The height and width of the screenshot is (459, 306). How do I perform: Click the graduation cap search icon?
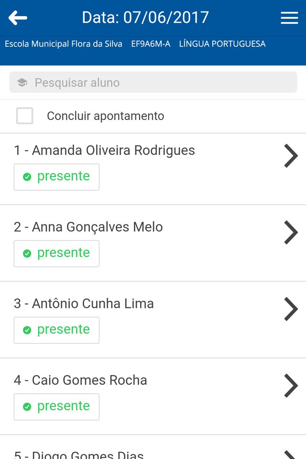pos(22,83)
